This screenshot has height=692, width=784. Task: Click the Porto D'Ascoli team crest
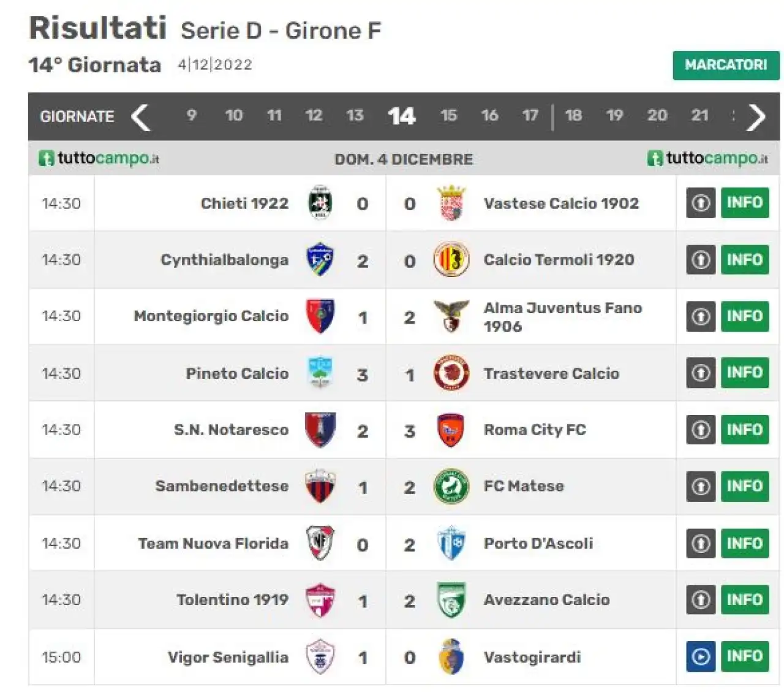(451, 543)
